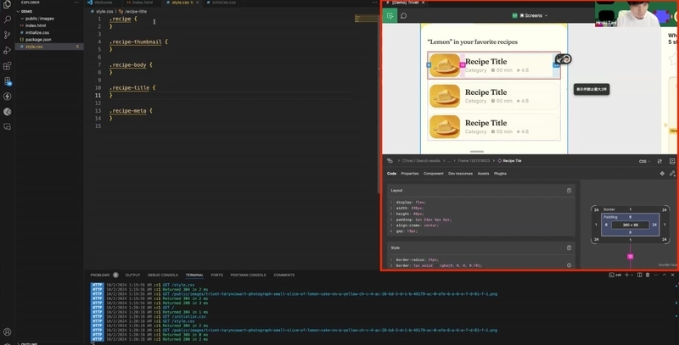Select the second Recipe Title card
Viewport: 679px width, 345px height.
[494, 96]
